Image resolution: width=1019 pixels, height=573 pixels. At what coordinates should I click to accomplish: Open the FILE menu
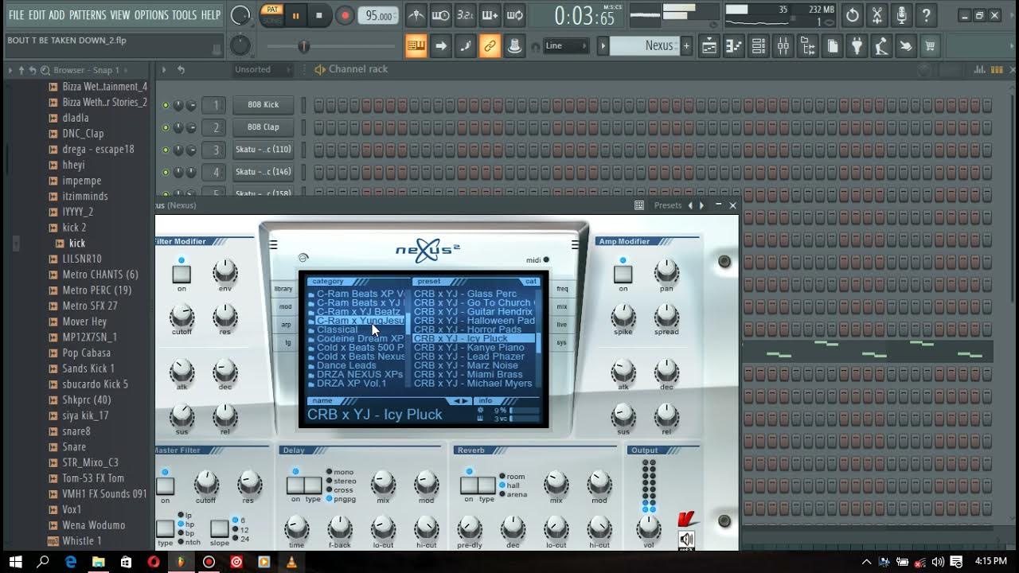[16, 15]
